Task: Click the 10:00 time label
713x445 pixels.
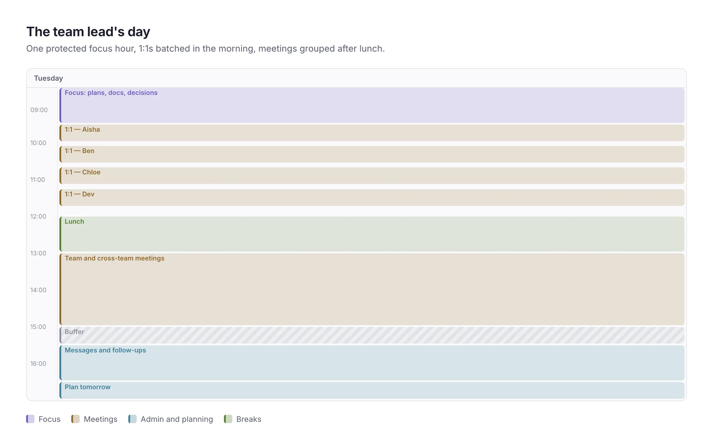Action: click(38, 143)
